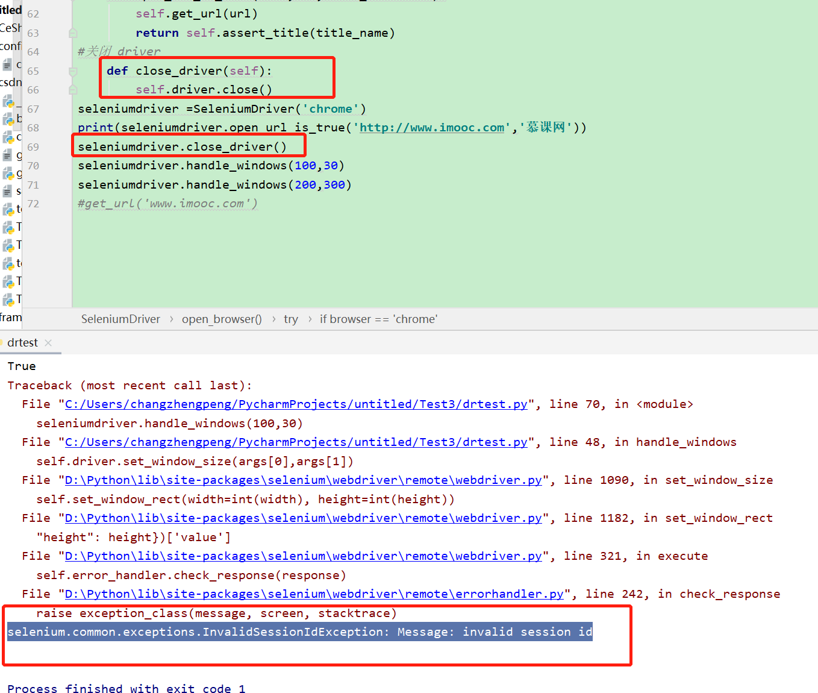Open webdriver.py link for line 321

coord(303,556)
